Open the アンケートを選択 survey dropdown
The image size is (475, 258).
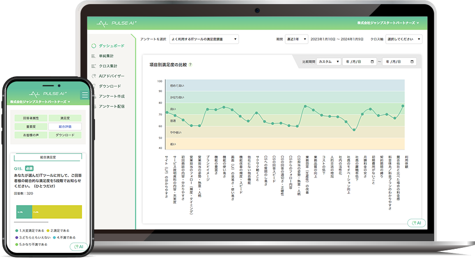click(x=204, y=39)
